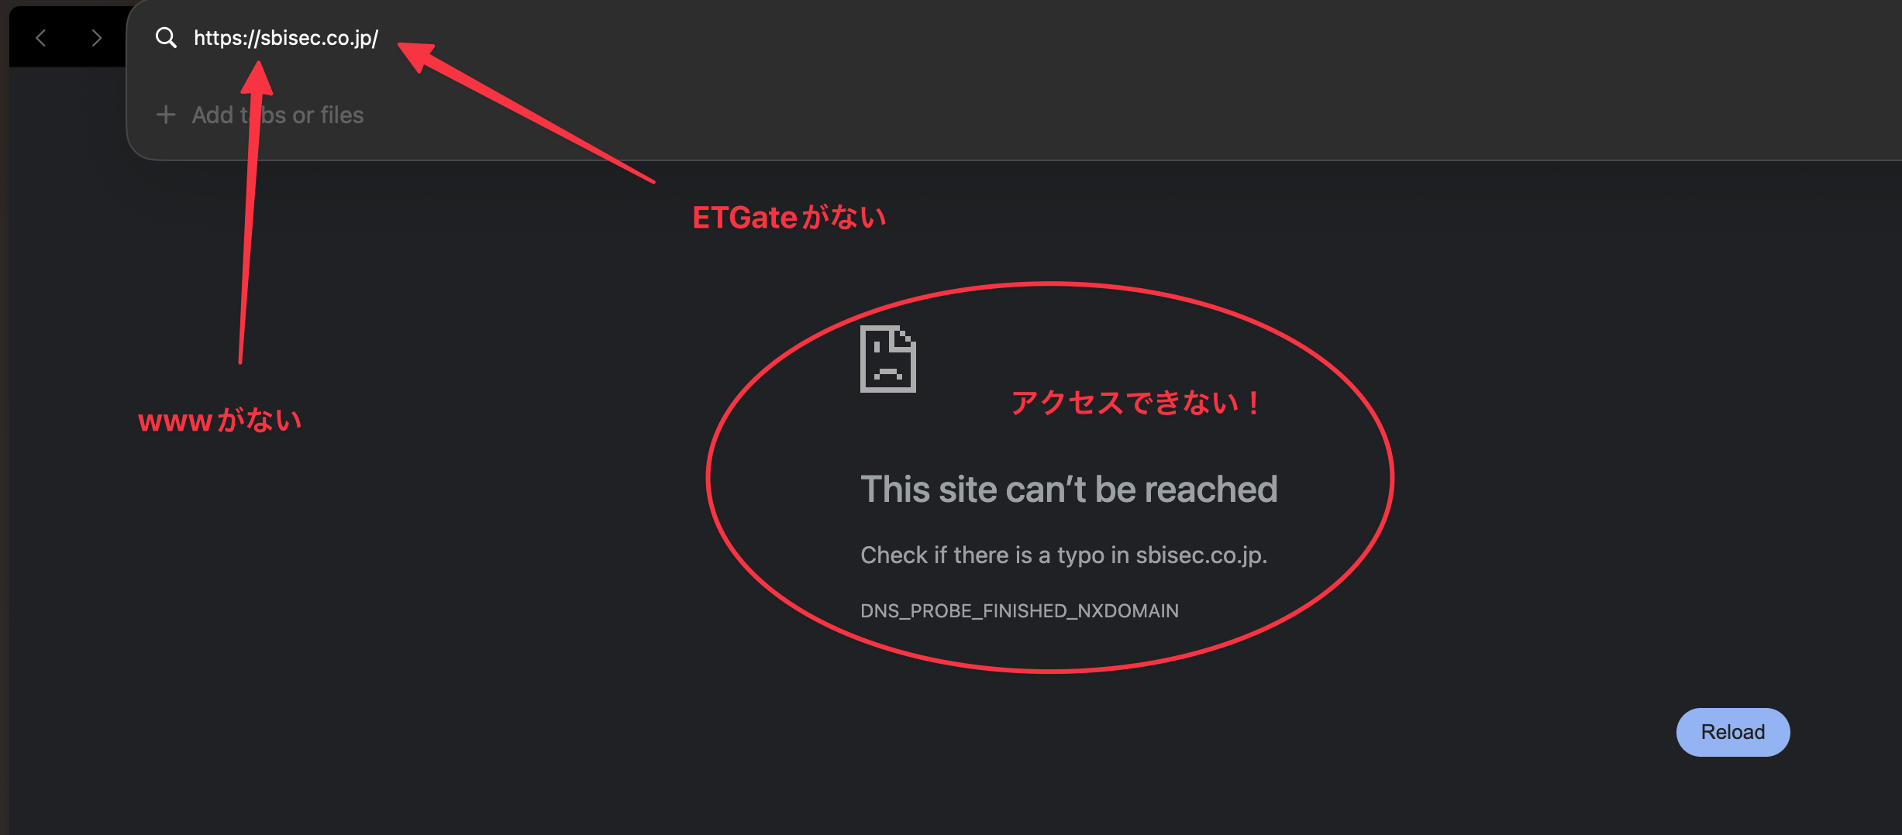The image size is (1902, 835).
Task: Click the red "wwwがない" annotation
Action: (x=220, y=421)
